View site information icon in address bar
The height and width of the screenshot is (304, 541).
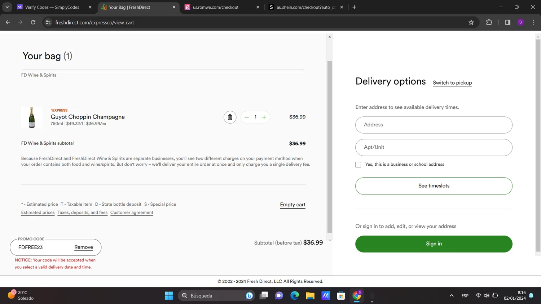48,22
